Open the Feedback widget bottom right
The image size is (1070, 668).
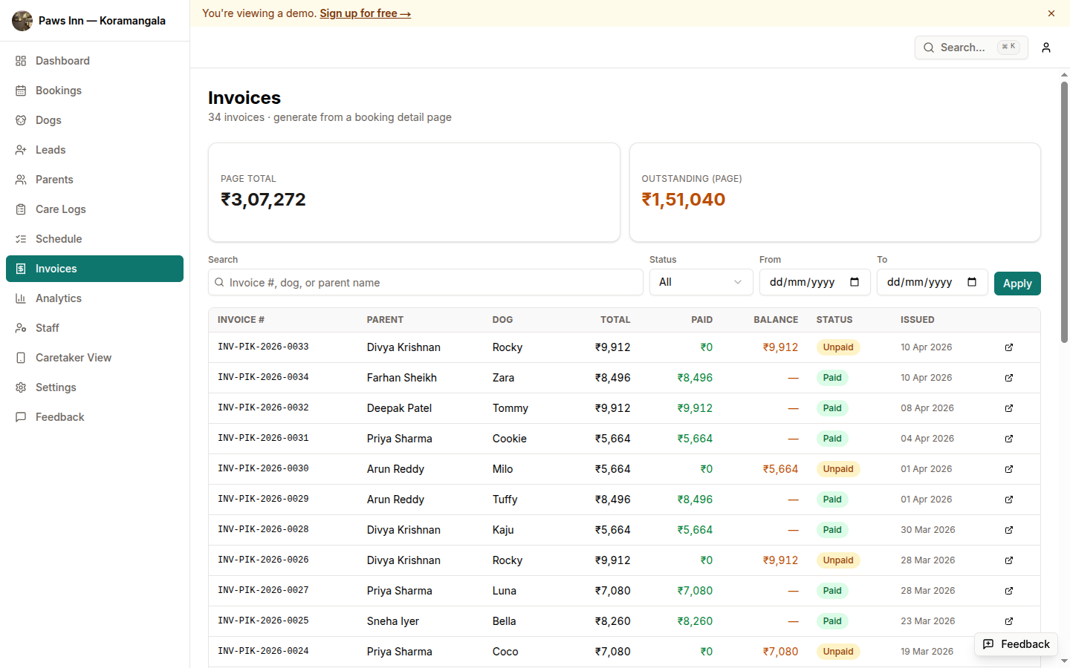tap(1016, 644)
